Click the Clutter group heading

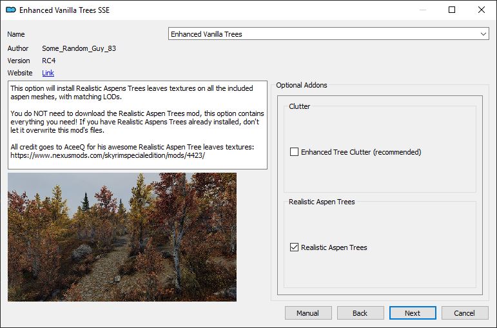point(300,106)
